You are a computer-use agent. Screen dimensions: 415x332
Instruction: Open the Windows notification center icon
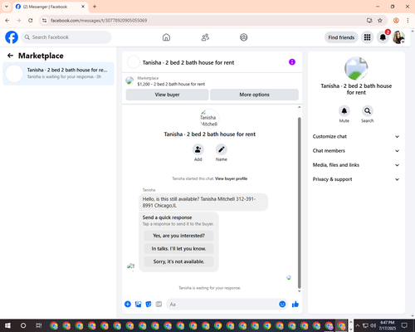404,325
